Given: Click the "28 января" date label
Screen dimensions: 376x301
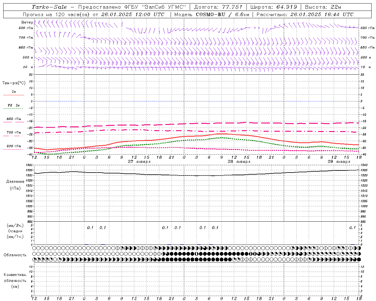Looking at the screenshot, I should pos(239,162).
